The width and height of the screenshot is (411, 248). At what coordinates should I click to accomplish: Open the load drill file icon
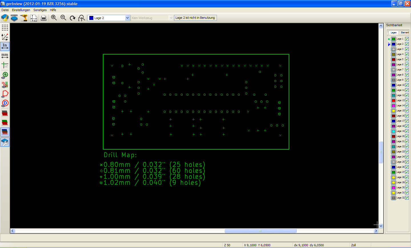24,18
